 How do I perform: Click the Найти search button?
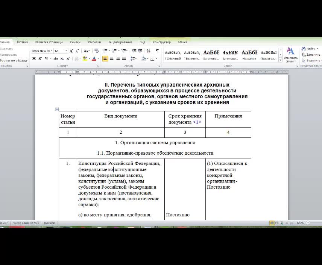310,49
